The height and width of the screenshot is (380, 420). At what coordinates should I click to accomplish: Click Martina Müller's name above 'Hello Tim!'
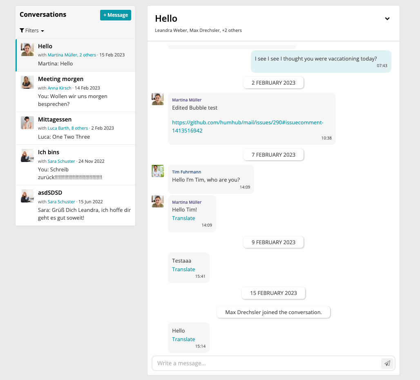coord(187,202)
